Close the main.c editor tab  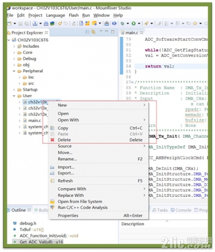[141, 33]
